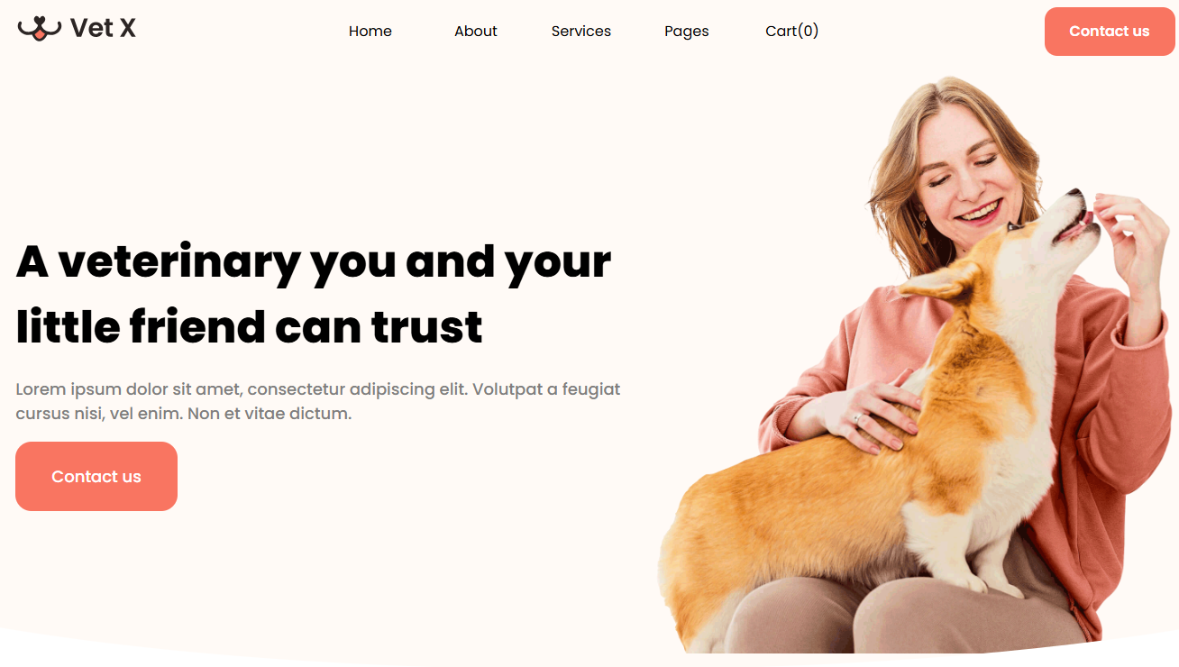
Task: Click the heading line 'A veterinary you and your'
Action: [x=314, y=261]
